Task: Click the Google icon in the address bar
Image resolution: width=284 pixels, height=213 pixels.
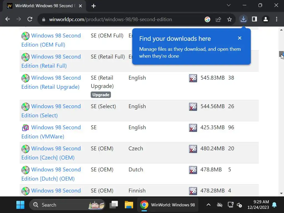Action: (x=207, y=19)
